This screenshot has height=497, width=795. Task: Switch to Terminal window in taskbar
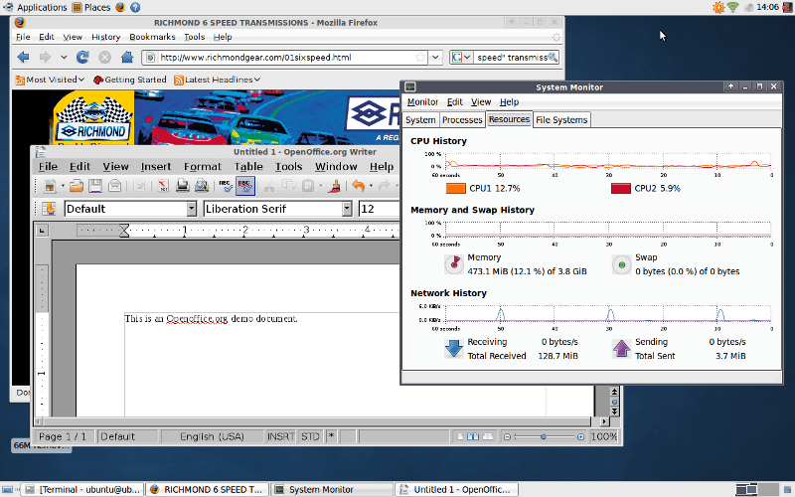tap(83, 489)
